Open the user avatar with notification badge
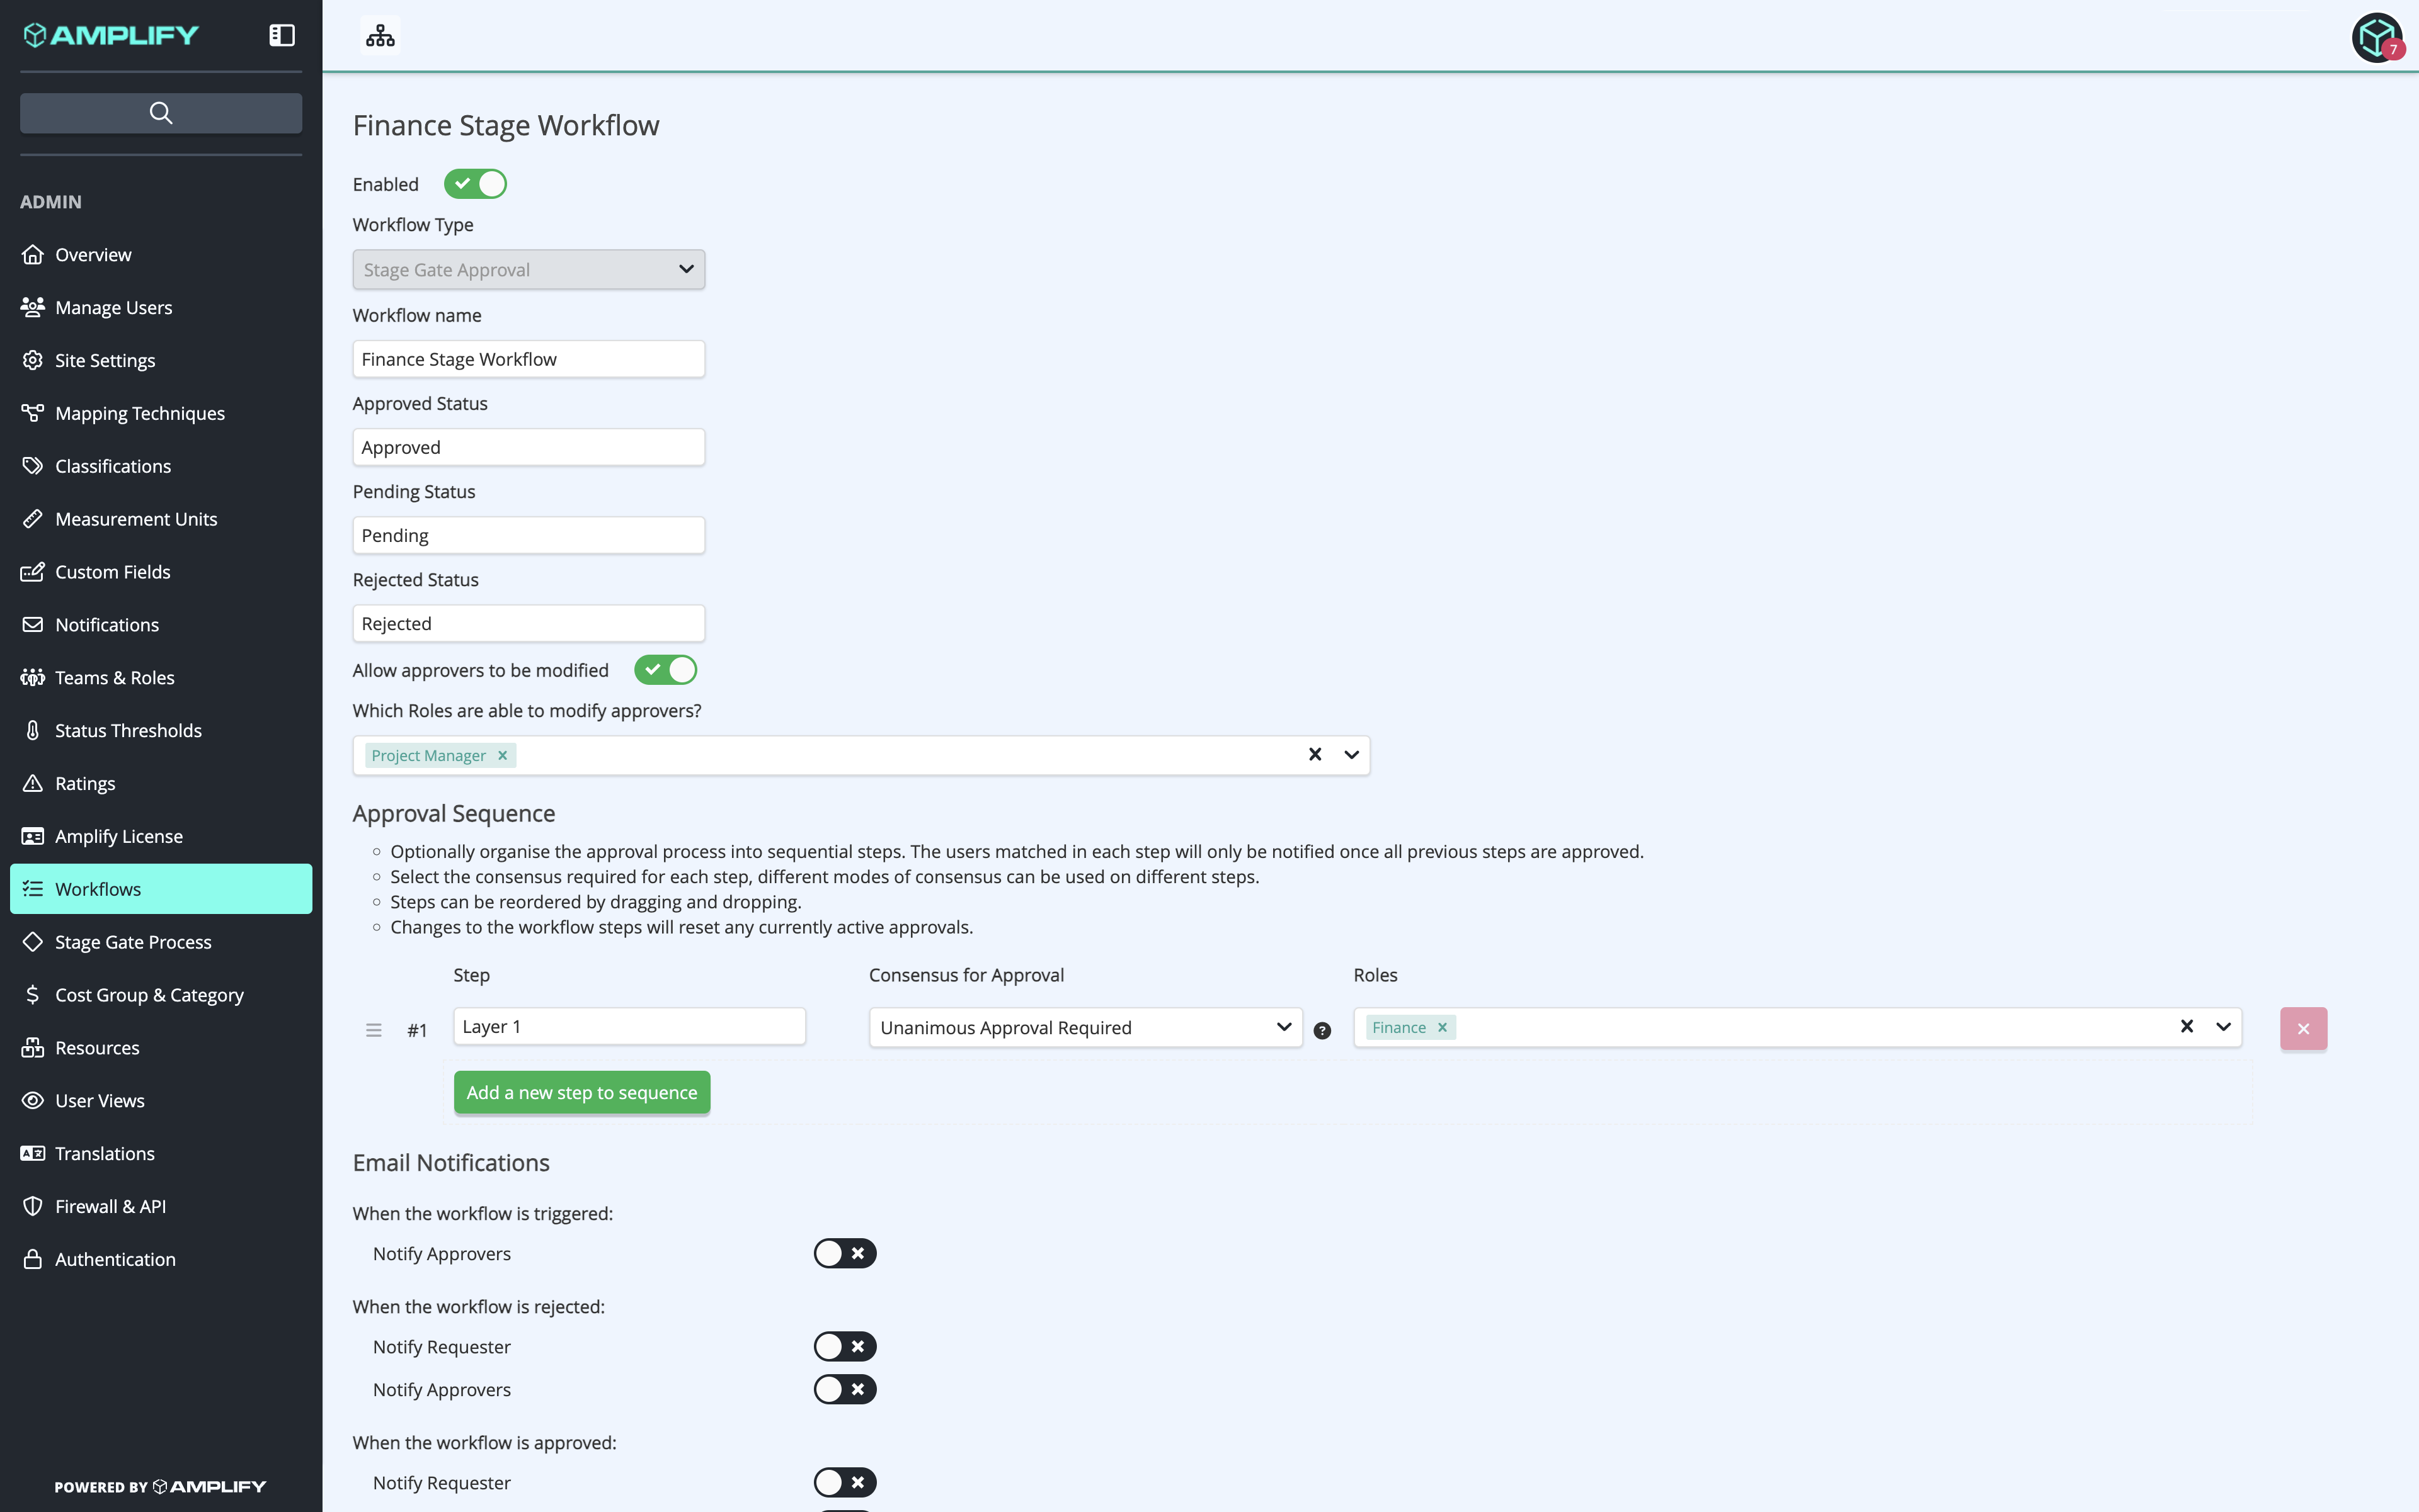 click(x=2377, y=37)
